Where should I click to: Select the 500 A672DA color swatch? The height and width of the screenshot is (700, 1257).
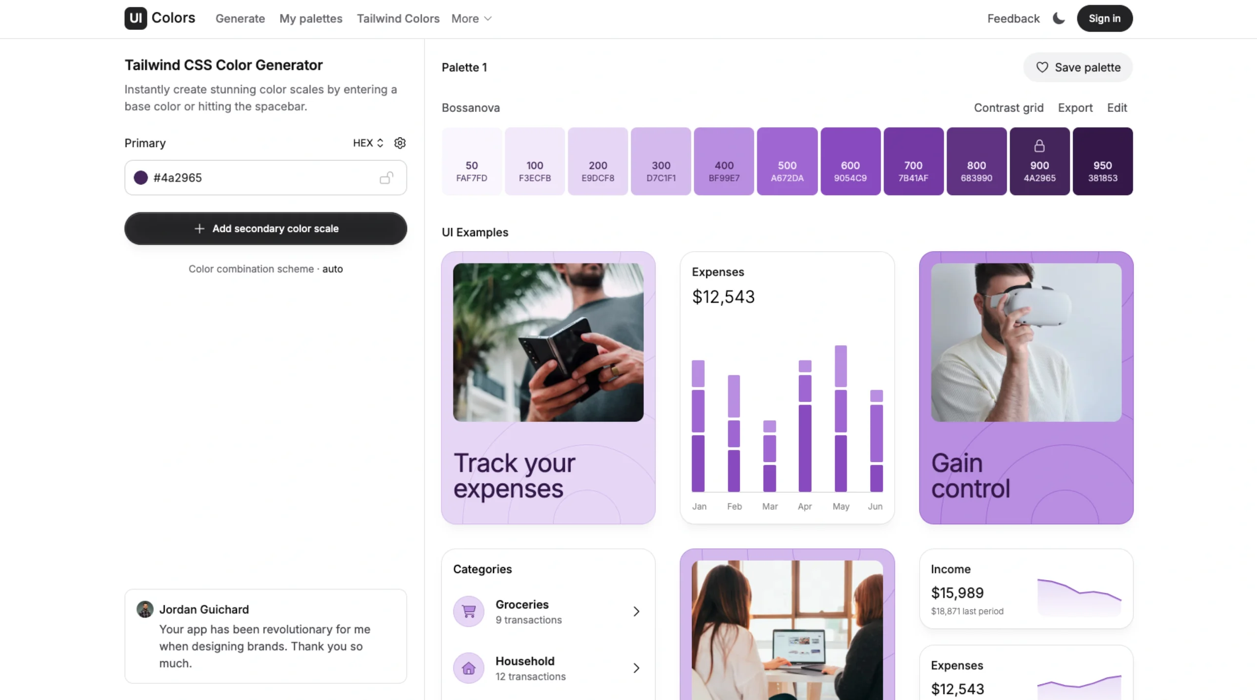[787, 161]
